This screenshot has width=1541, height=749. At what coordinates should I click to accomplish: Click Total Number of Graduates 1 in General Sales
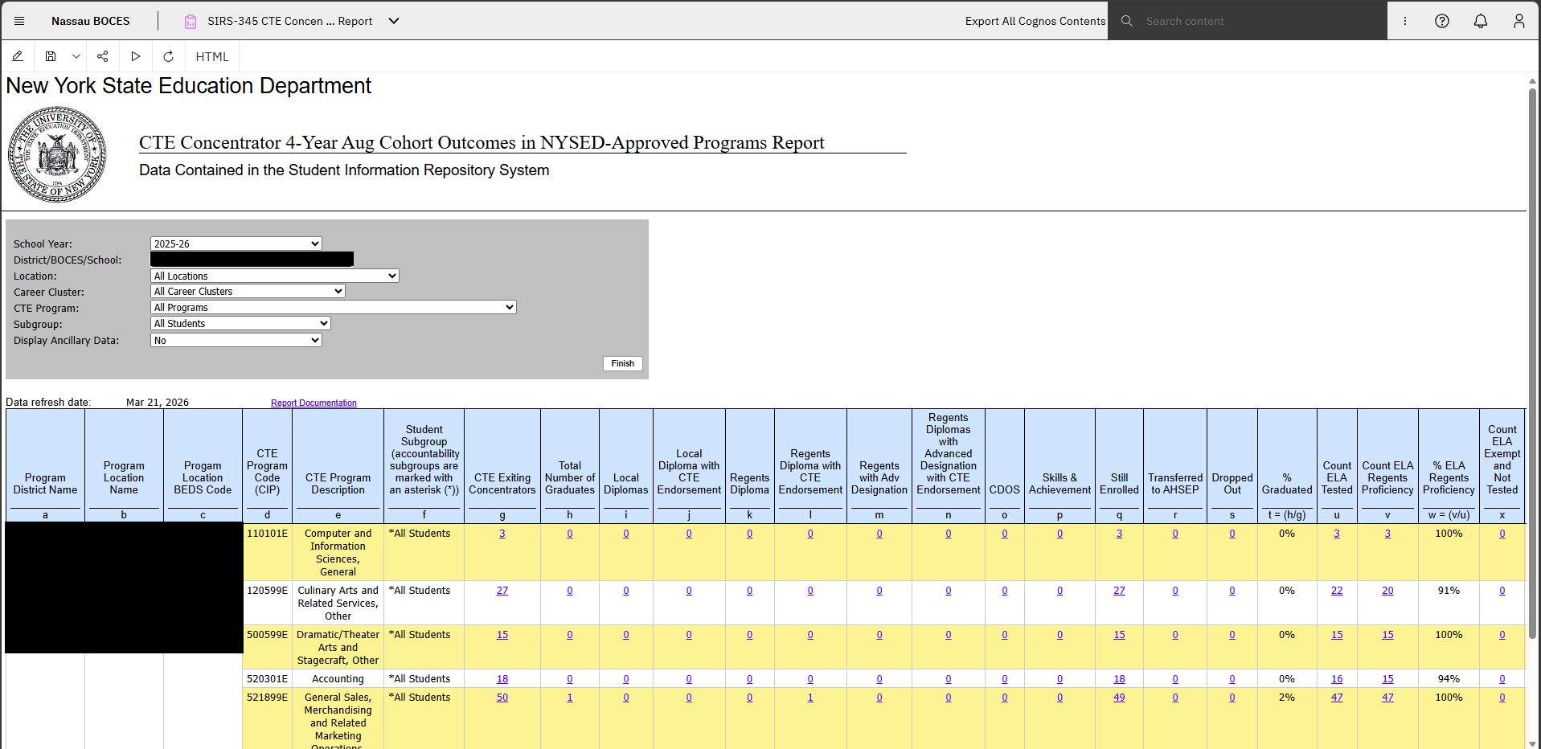tap(570, 698)
